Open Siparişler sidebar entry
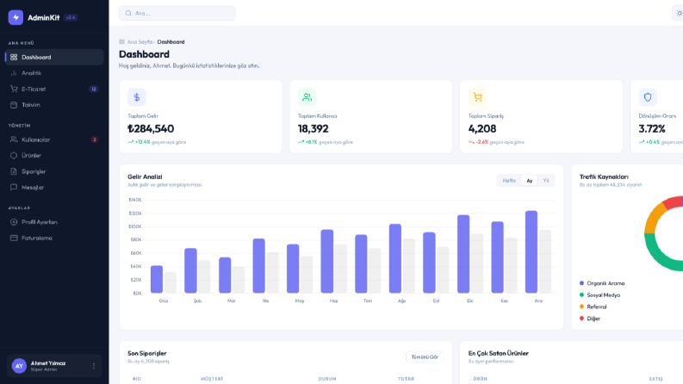Image resolution: width=683 pixels, height=384 pixels. 54,171
